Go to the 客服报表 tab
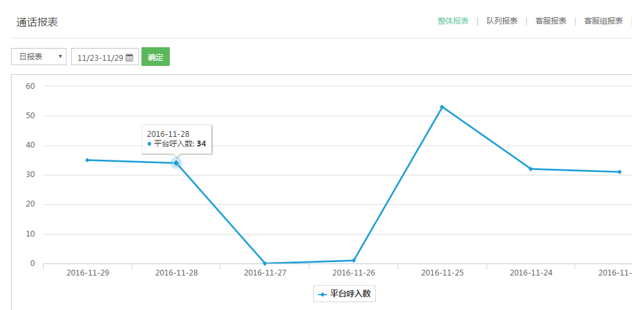632x310 pixels. pos(551,21)
